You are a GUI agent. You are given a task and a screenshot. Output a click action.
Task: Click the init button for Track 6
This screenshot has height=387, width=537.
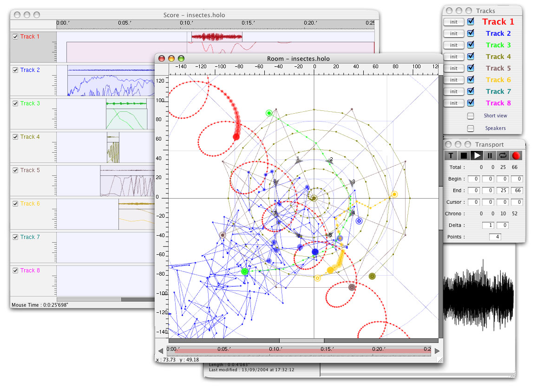click(x=453, y=80)
